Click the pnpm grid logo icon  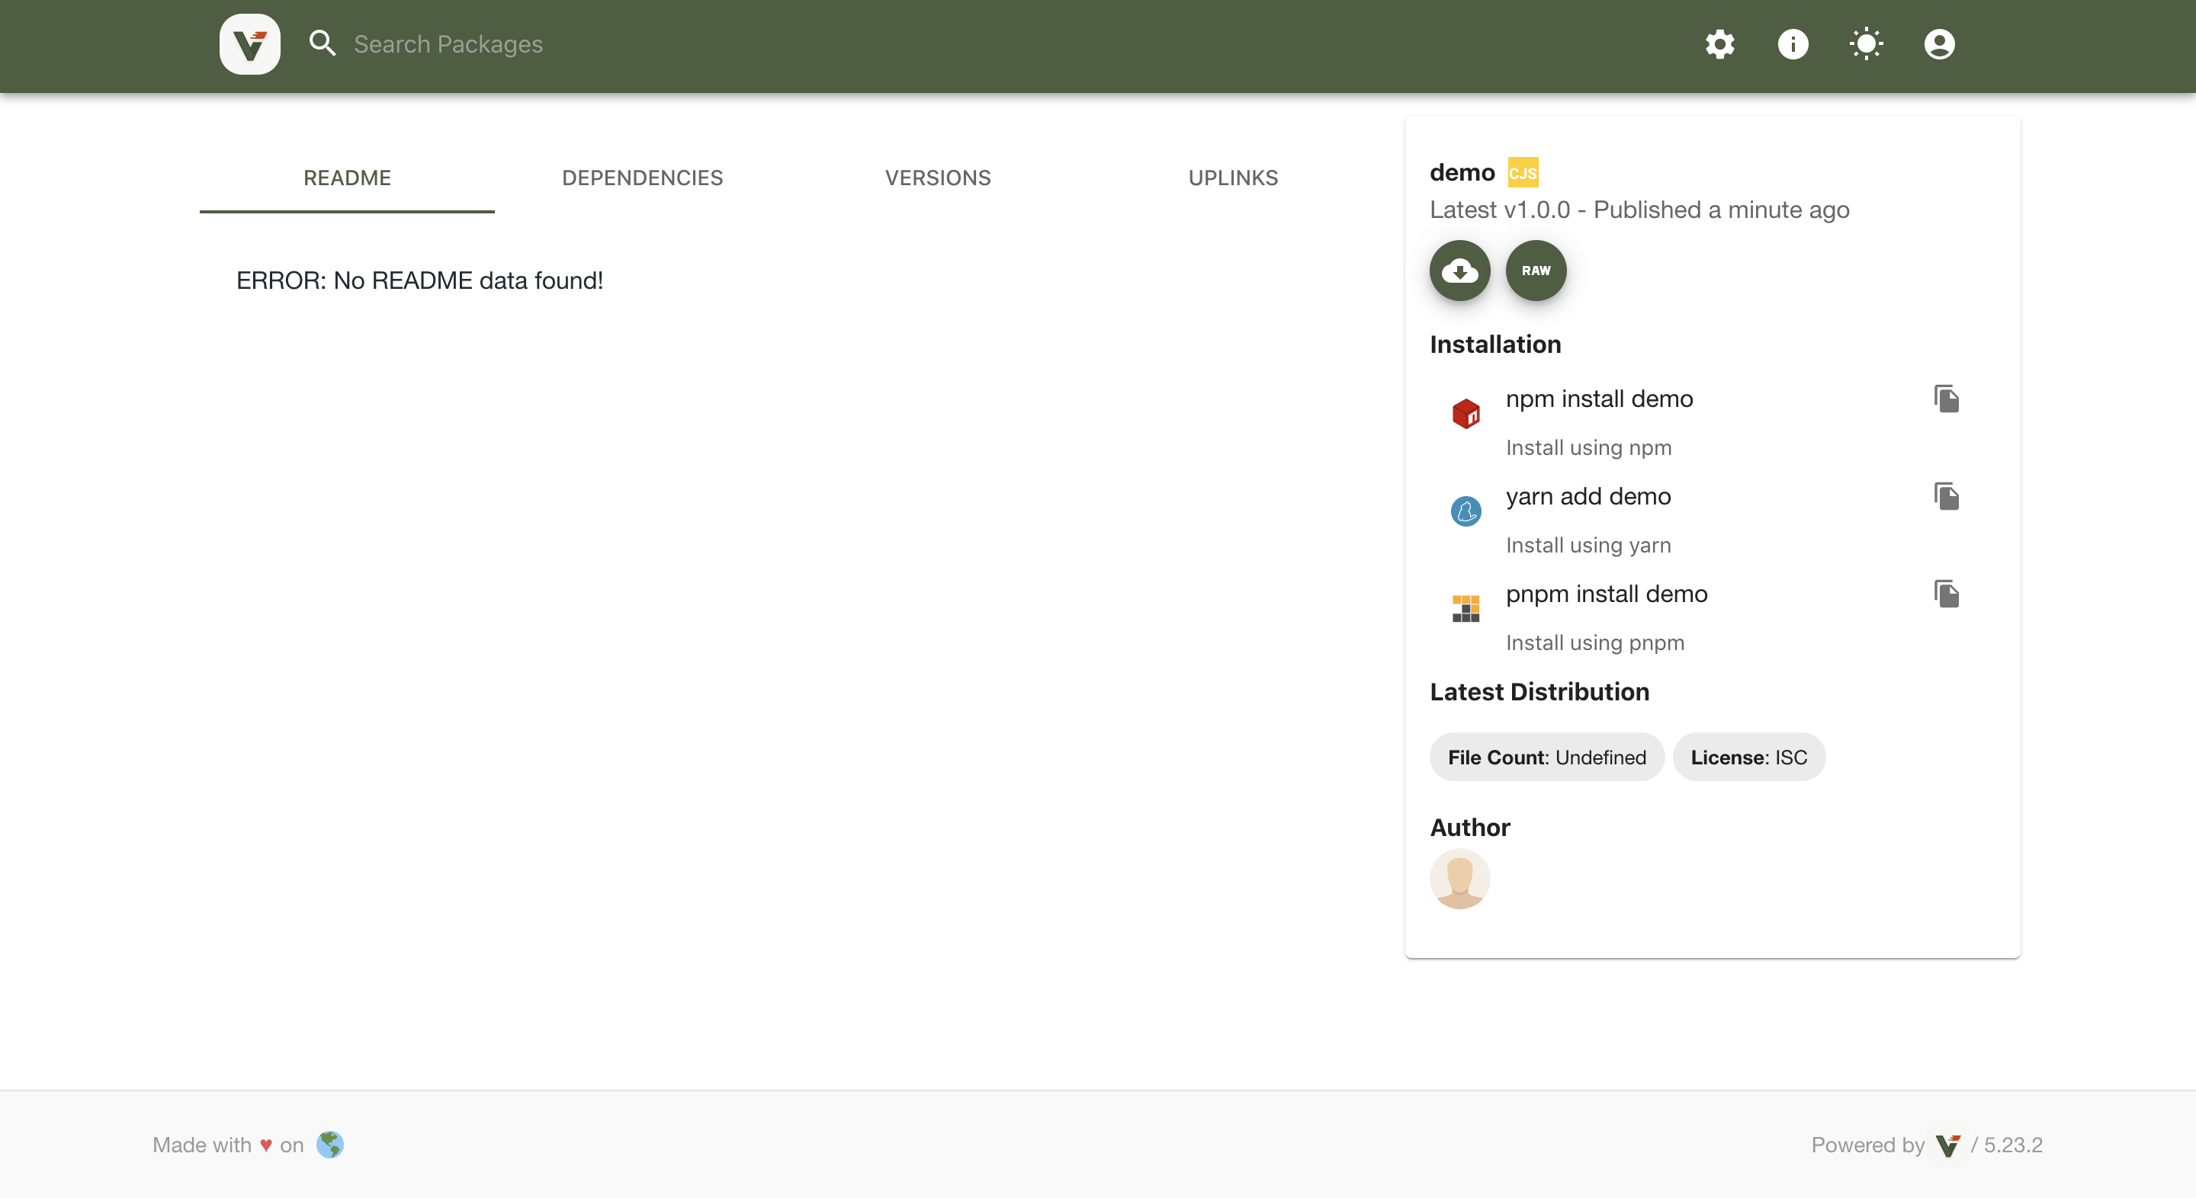click(1466, 608)
